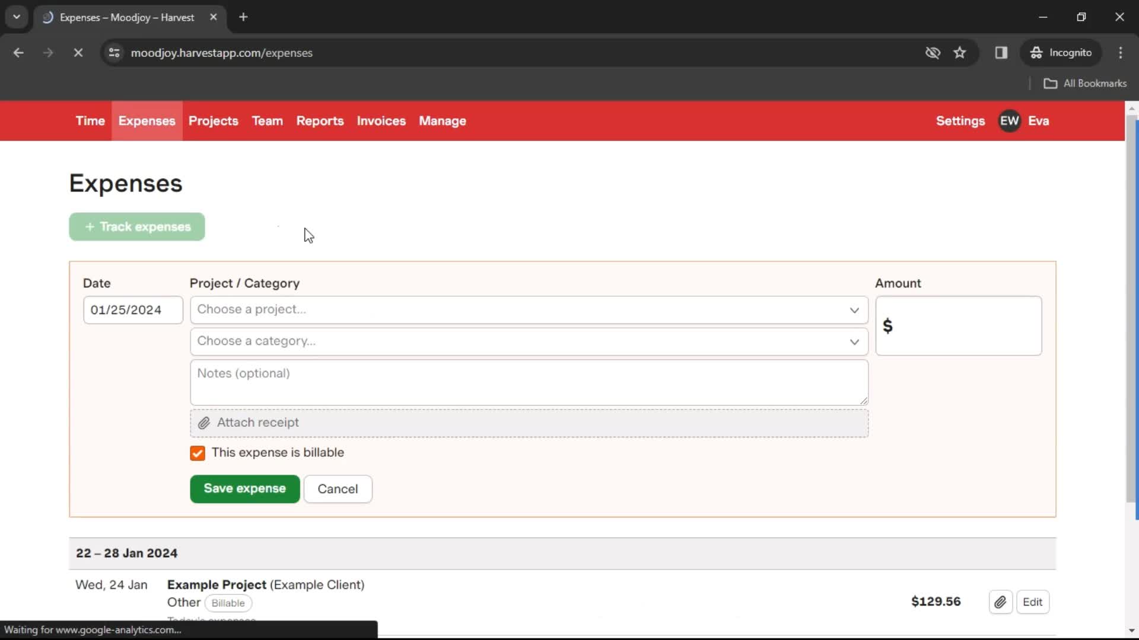Select the Invoices navigation tab
This screenshot has height=640, width=1139.
(x=381, y=120)
